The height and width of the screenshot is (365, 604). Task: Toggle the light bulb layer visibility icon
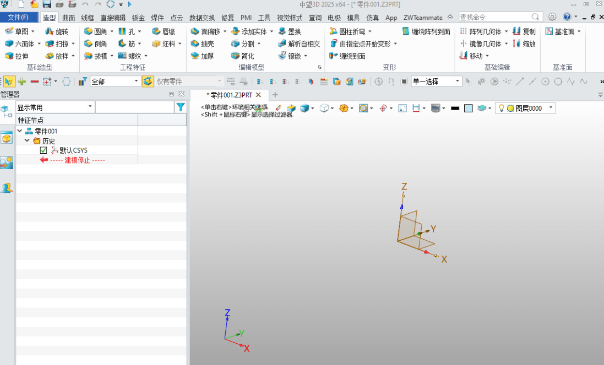click(x=501, y=108)
